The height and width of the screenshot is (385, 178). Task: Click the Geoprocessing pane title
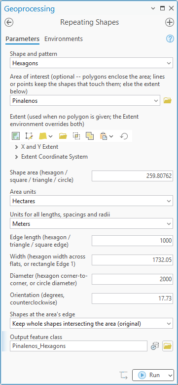30,9
